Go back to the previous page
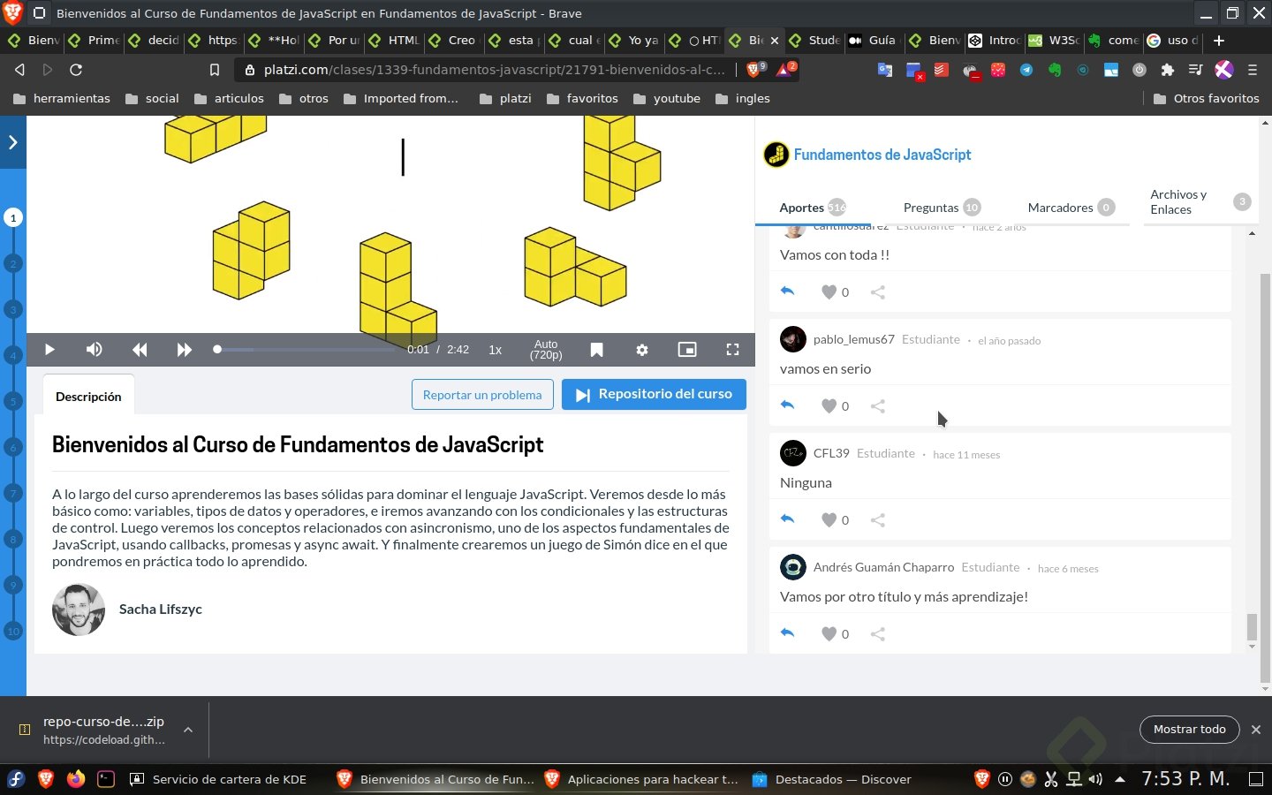 [x=19, y=70]
